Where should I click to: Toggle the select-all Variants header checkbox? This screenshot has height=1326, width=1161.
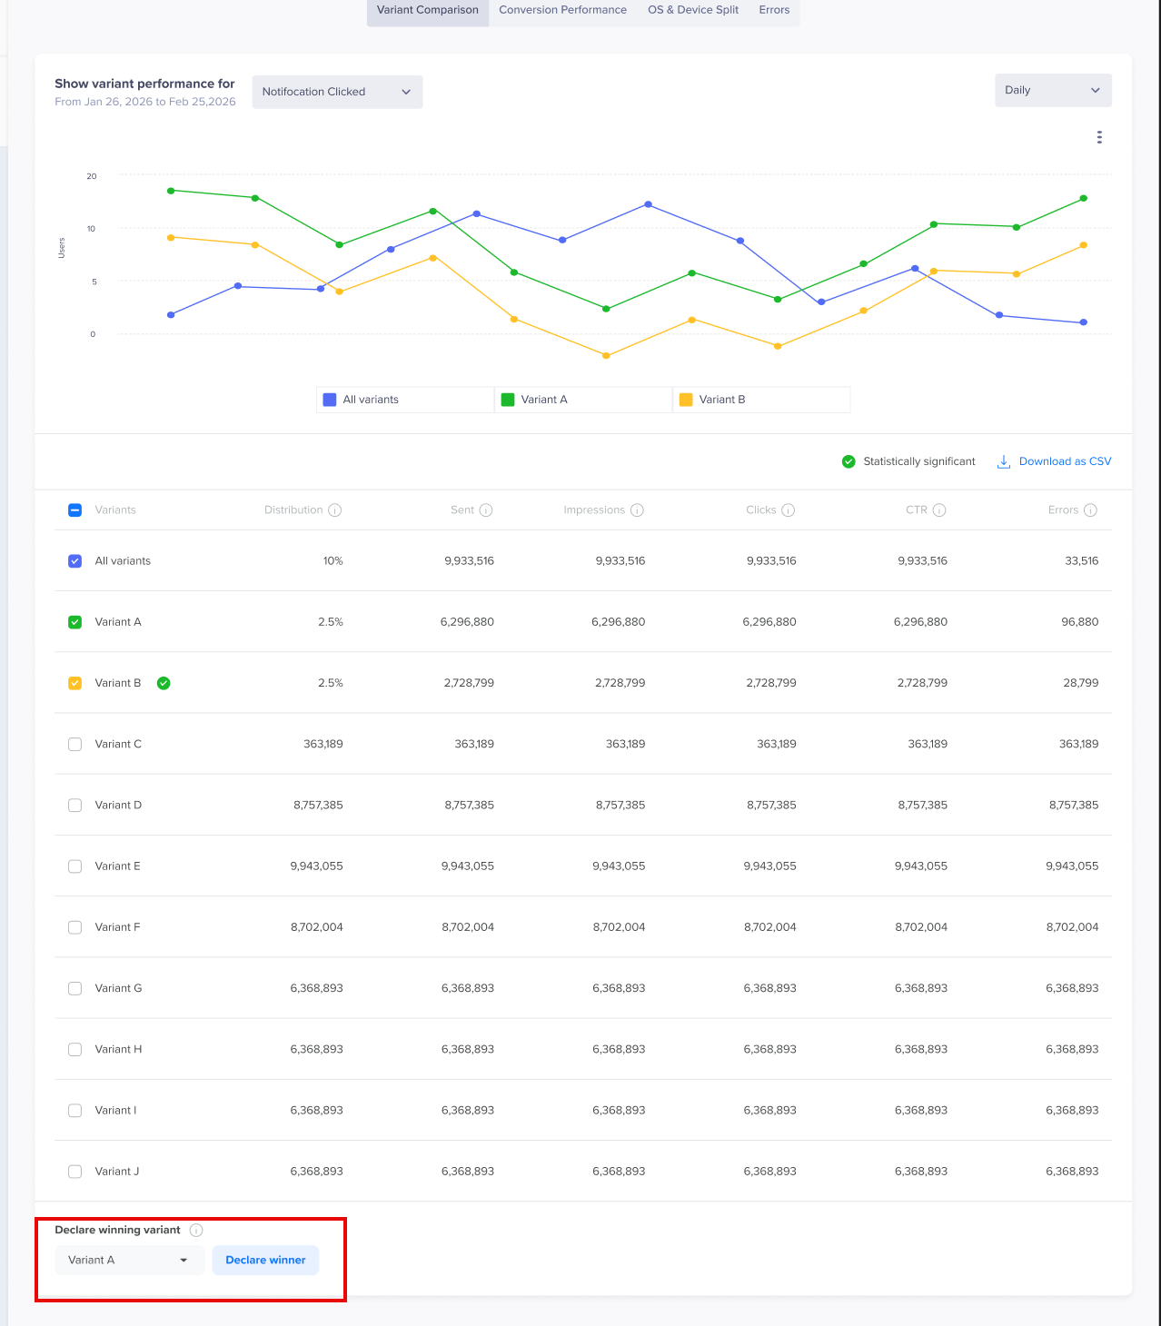pyautogui.click(x=75, y=510)
